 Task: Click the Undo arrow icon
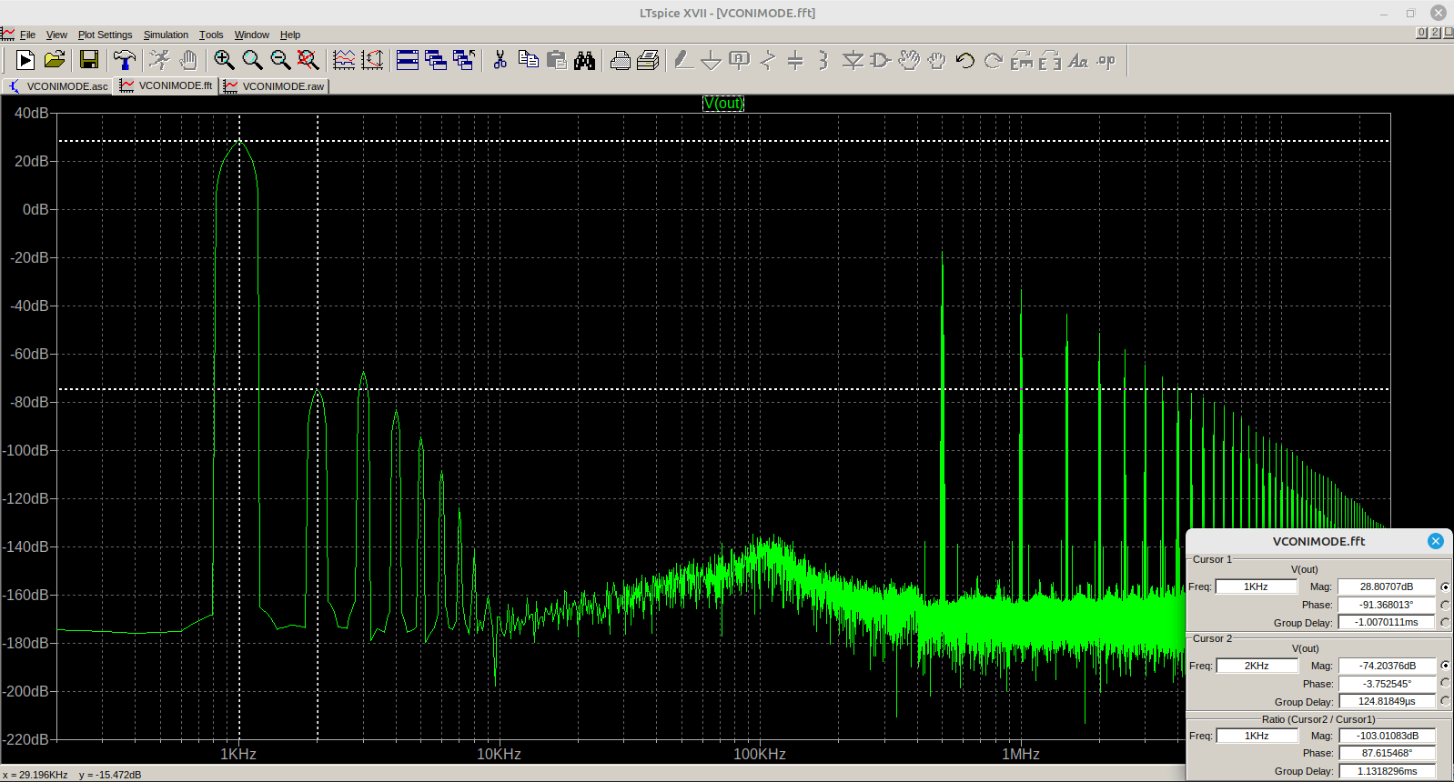coord(965,60)
